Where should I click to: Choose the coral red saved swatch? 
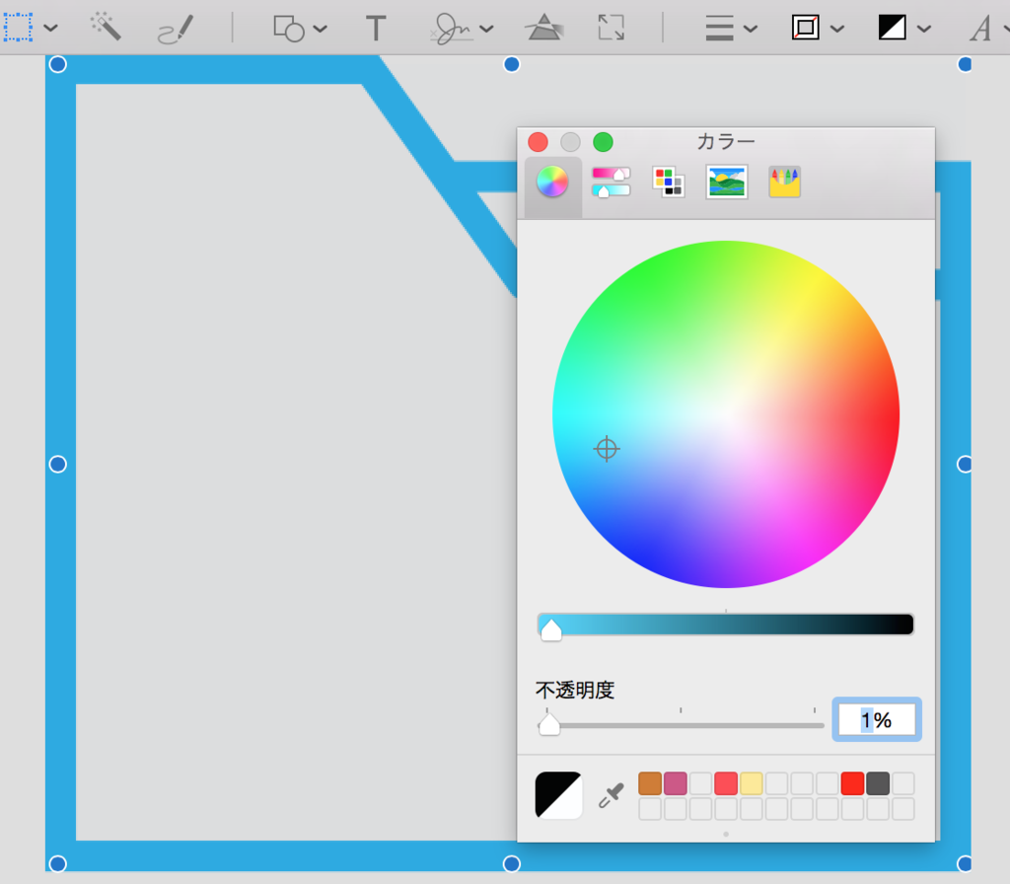[726, 783]
